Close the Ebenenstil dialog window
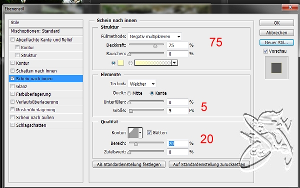Screen dimensions: 300x188 tap(290, 7)
